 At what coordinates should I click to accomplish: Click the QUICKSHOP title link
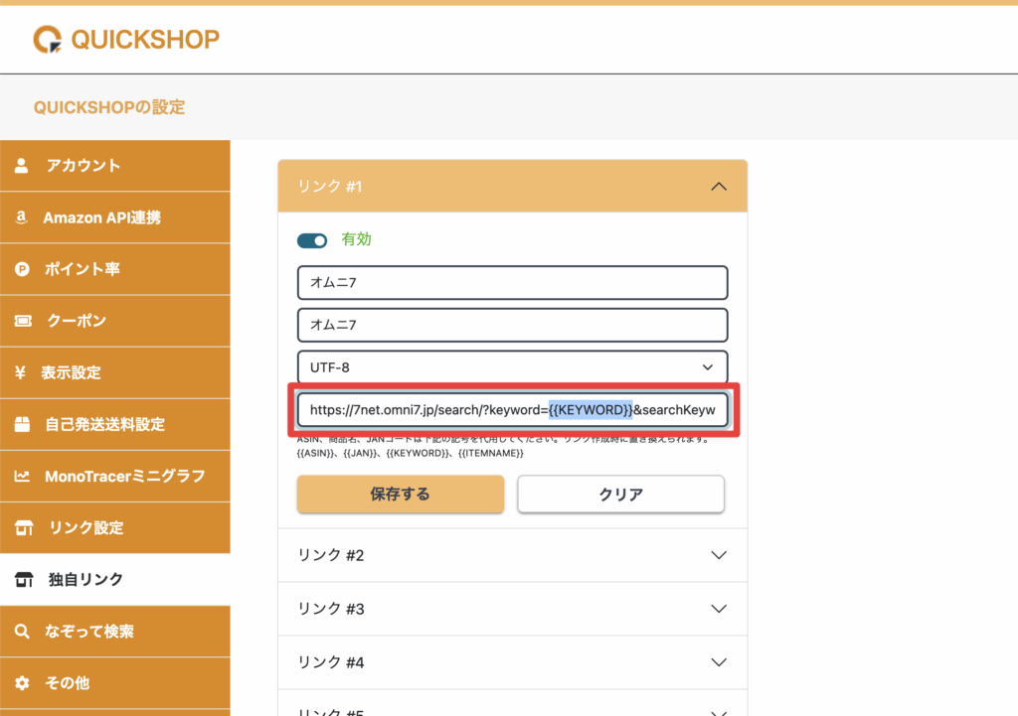145,40
